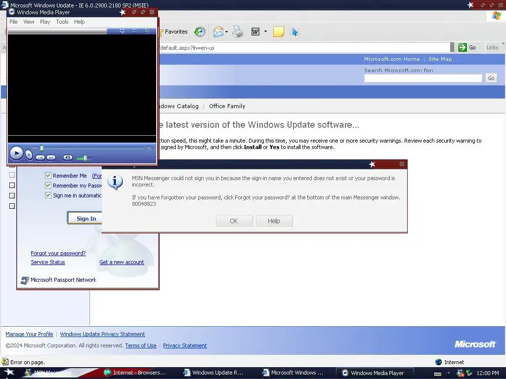Open IE Favorites toolbar button
This screenshot has height=379, width=506.
coord(173,32)
